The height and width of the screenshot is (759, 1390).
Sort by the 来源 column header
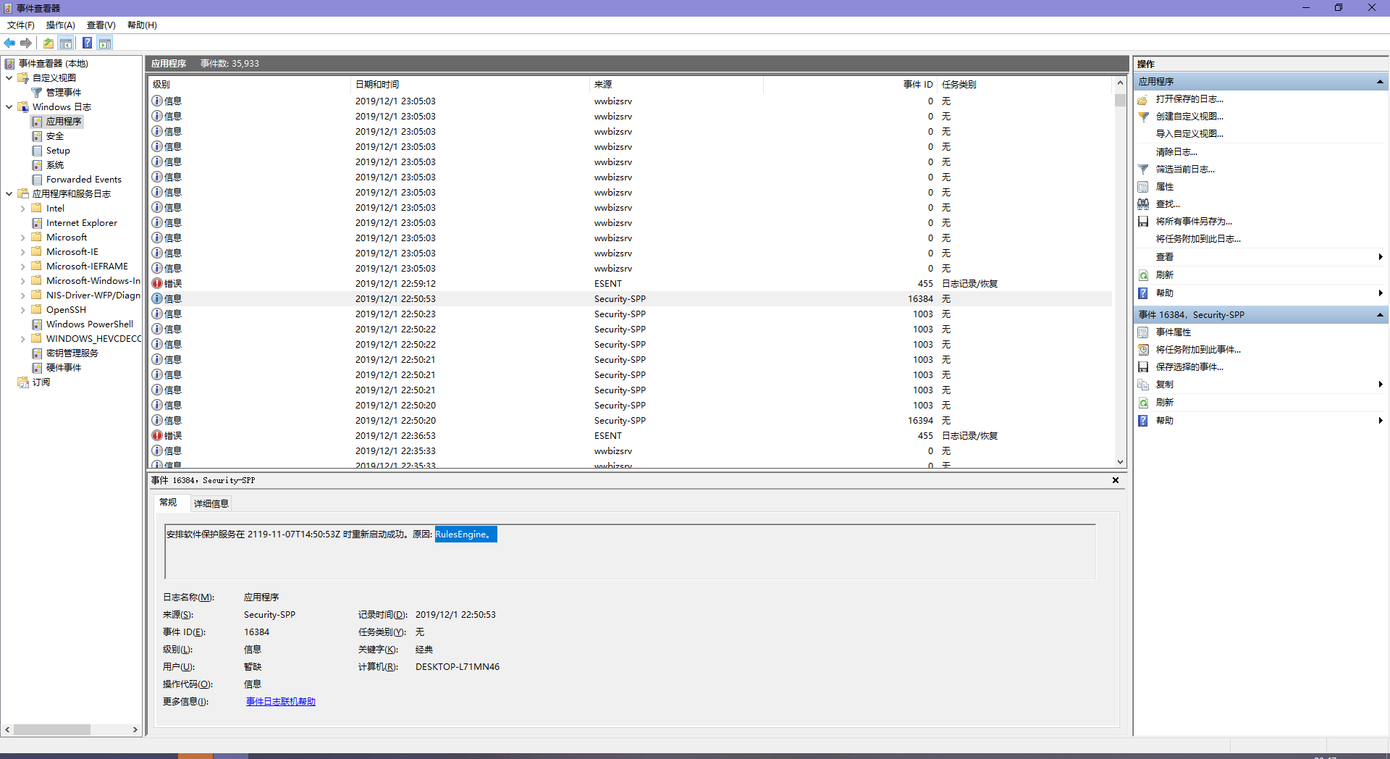(677, 85)
